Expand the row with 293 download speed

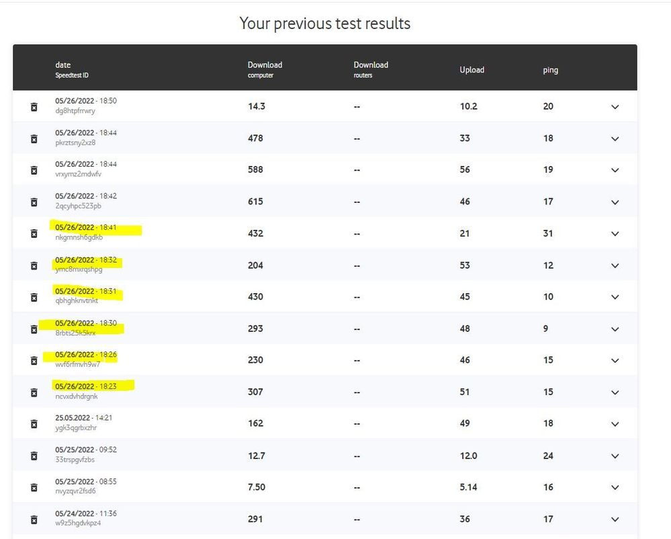pyautogui.click(x=615, y=329)
